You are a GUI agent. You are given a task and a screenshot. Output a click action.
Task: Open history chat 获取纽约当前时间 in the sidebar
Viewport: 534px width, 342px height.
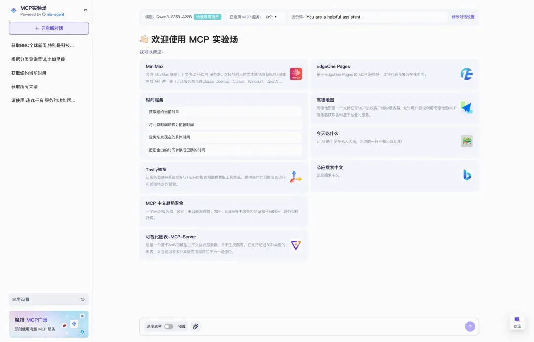point(29,73)
